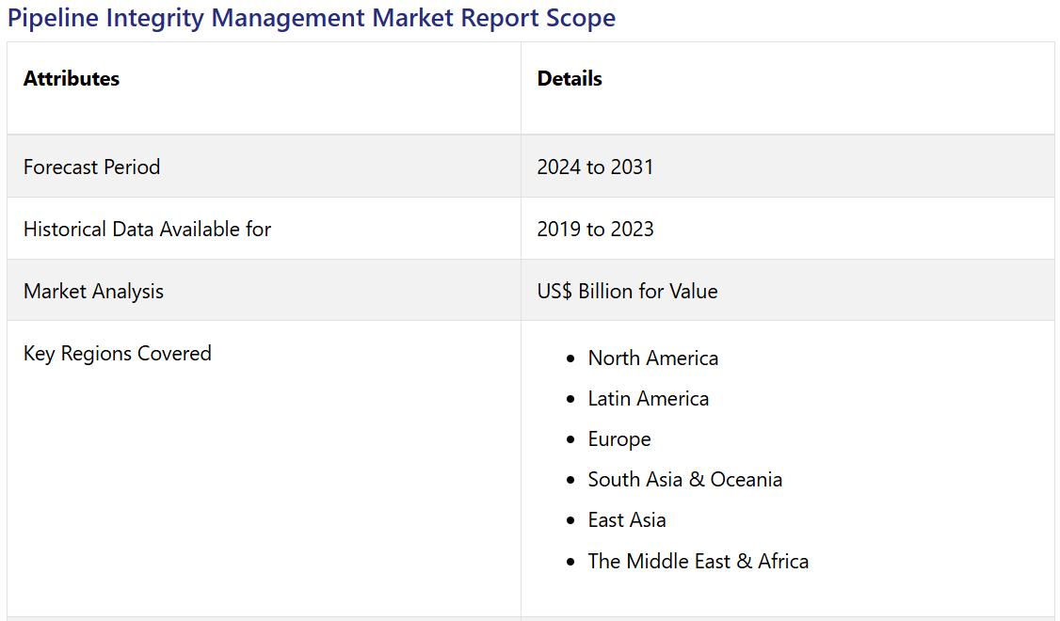Click the 2019 to 2023 value
The width and height of the screenshot is (1060, 621).
[x=595, y=229]
